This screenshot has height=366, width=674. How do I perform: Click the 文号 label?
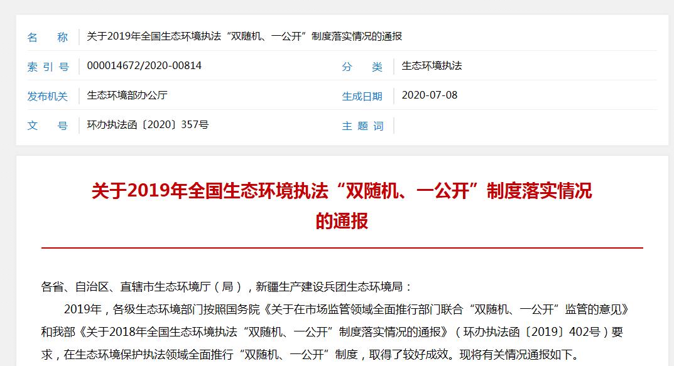(x=47, y=126)
